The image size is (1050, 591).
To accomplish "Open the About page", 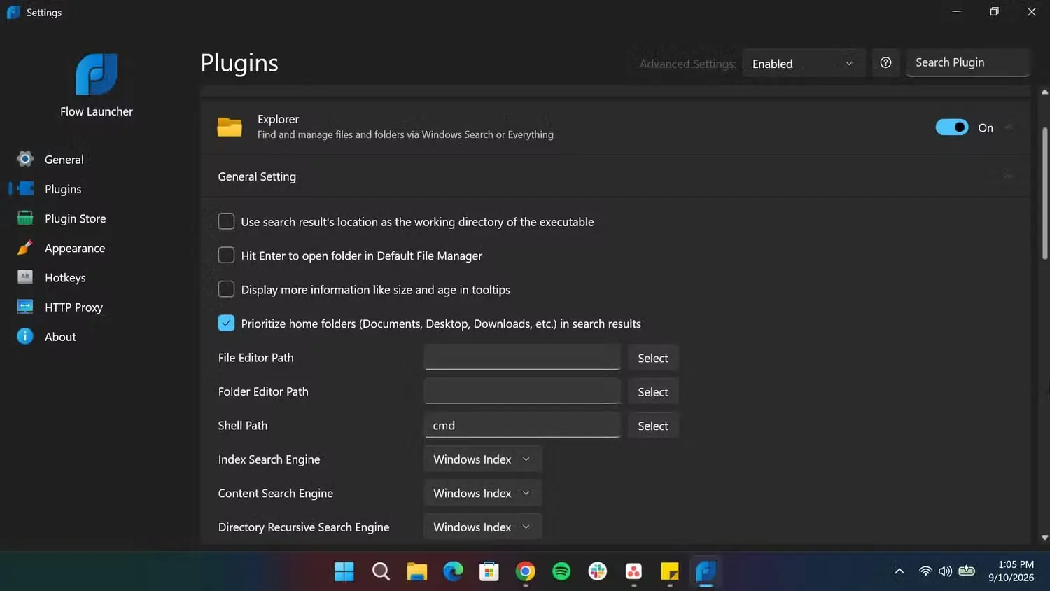I will click(60, 336).
